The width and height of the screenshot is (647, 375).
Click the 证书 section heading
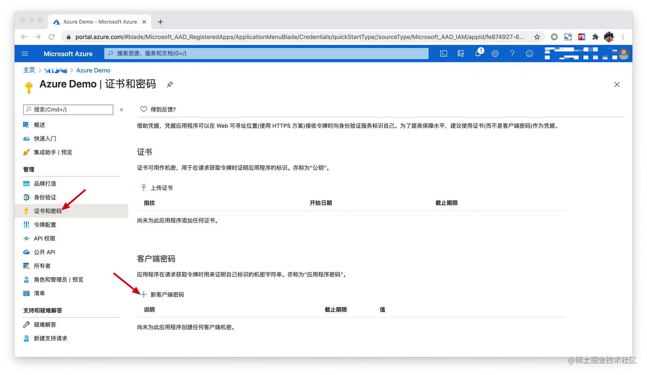pyautogui.click(x=145, y=152)
